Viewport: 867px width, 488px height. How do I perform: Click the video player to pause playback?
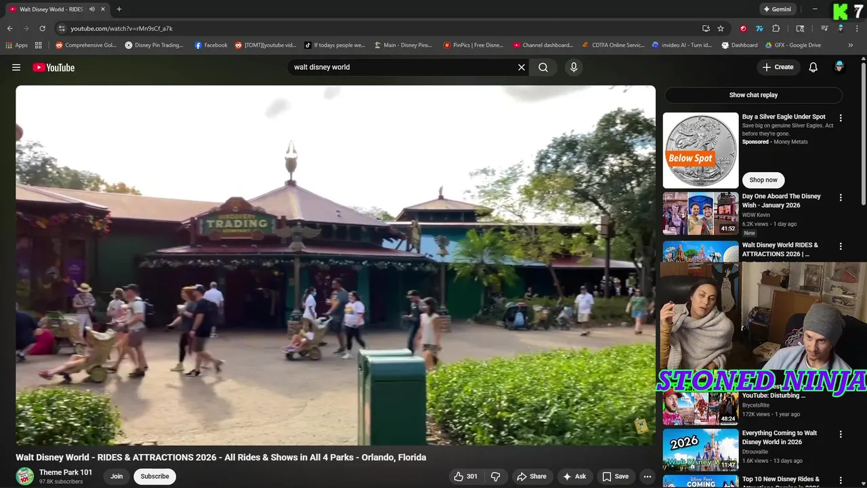tap(335, 265)
